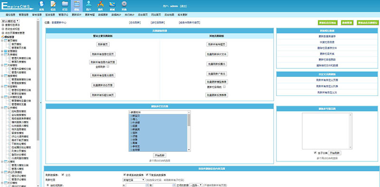Toggle the 全部刷新 checkbox
Screen dimensions: 380x187
coord(108,66)
